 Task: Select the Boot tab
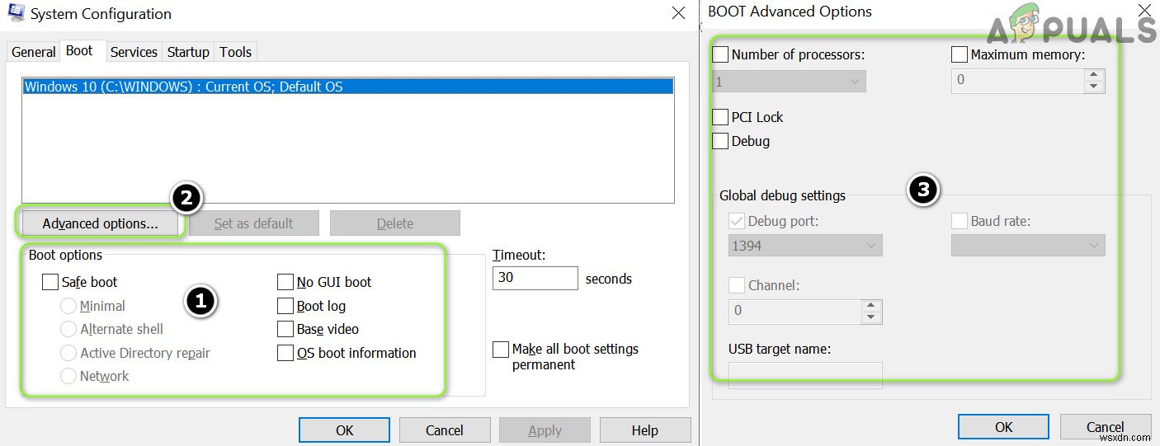pos(79,51)
